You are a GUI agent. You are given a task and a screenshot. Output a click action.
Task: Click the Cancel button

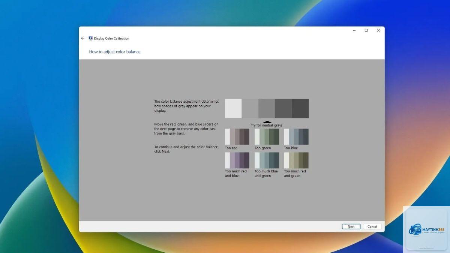[372, 226]
